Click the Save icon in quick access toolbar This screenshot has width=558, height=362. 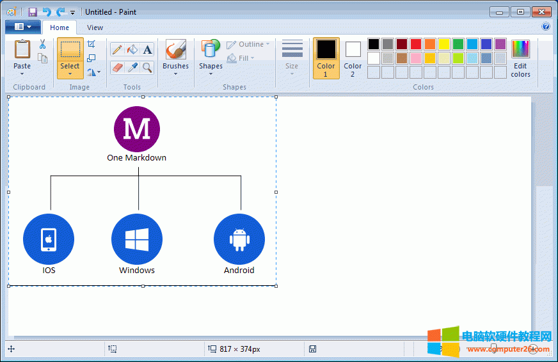(33, 12)
